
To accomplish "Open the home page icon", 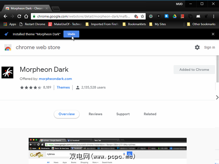I will click(26, 16).
